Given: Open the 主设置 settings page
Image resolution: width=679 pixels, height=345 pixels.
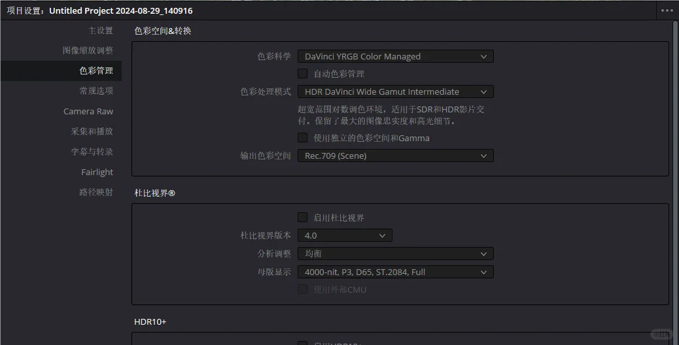Looking at the screenshot, I should [x=101, y=30].
